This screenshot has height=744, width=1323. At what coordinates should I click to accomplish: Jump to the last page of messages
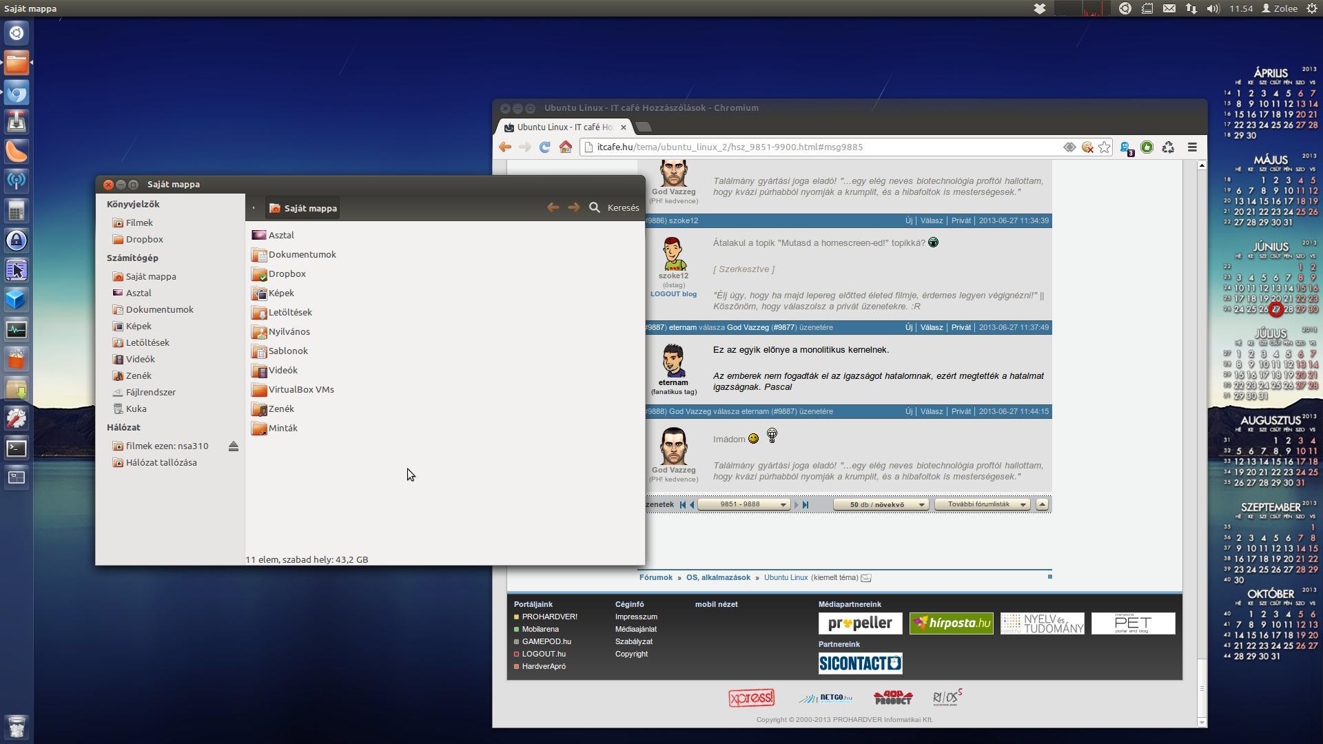(806, 505)
